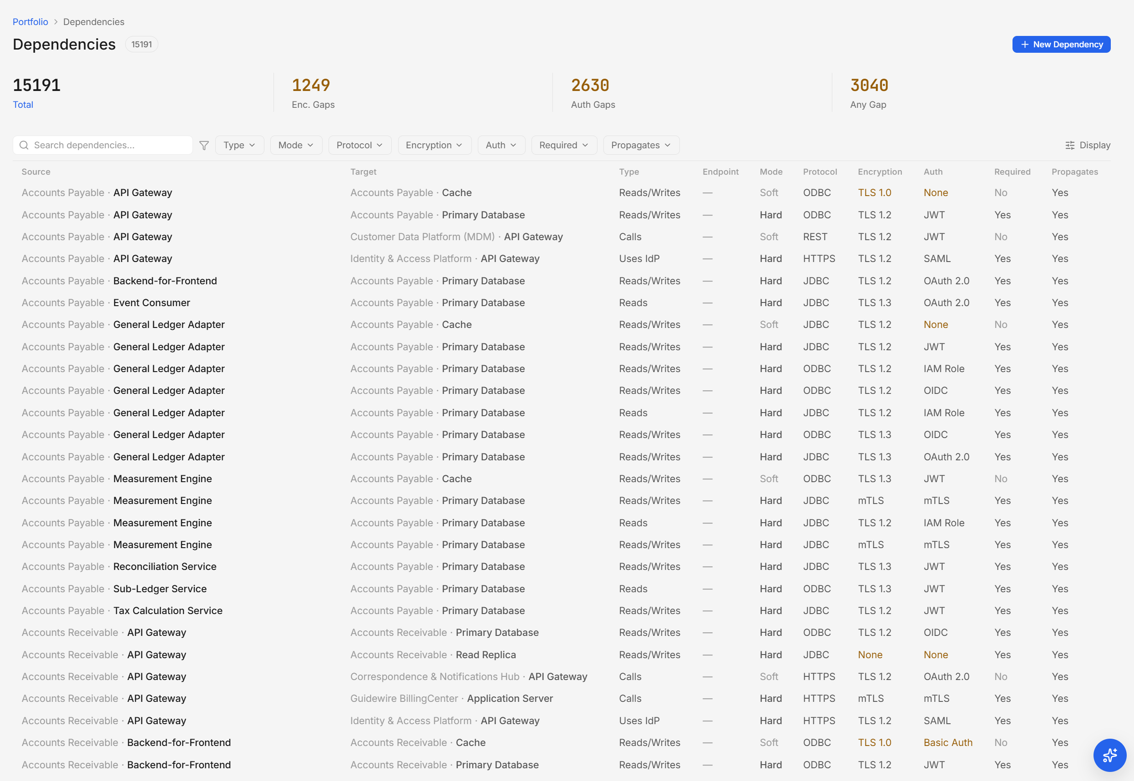Click the 15191 count badge beside the title

coord(142,45)
